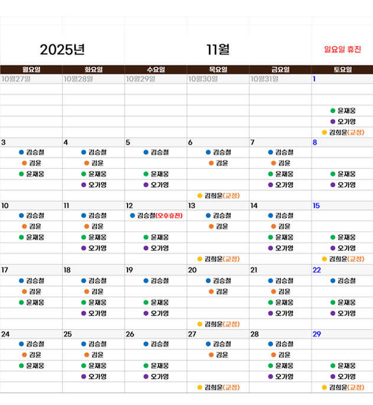Open the 김승철(오후휴진) entry on November 12
Image resolution: width=373 pixels, height=405 pixels.
click(x=159, y=216)
